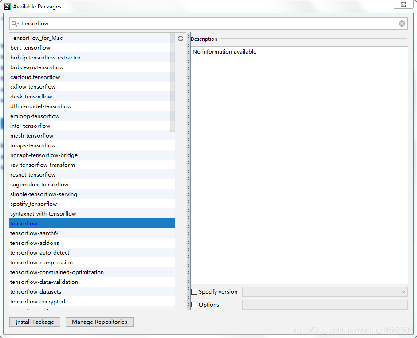Click the reload package list icon

click(x=181, y=39)
